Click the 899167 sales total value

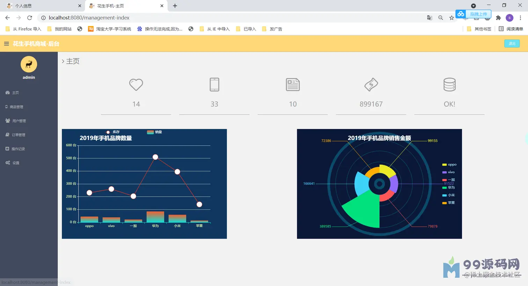click(371, 104)
